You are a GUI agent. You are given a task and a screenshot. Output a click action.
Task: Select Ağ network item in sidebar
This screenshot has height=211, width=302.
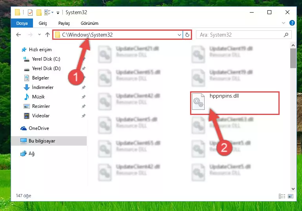point(27,154)
